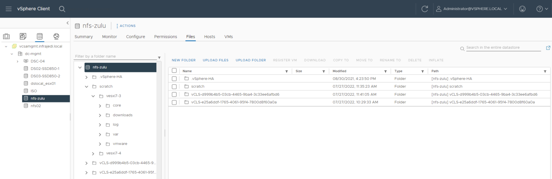Switch to Storage inventory view
The image size is (552, 179).
40,36
